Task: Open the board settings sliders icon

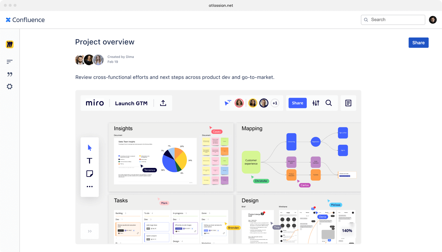Action: 316,103
